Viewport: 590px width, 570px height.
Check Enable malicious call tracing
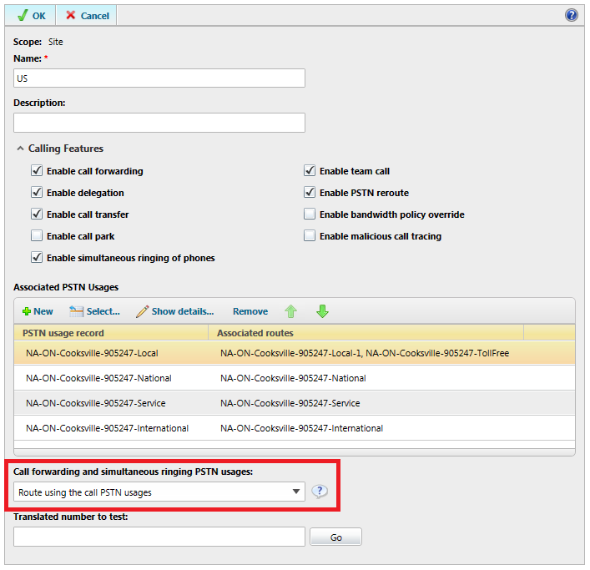tap(310, 236)
